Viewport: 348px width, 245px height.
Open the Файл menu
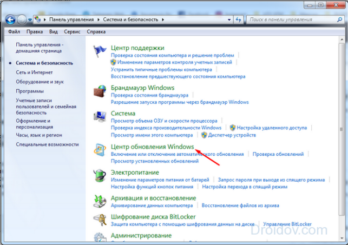pos(14,32)
